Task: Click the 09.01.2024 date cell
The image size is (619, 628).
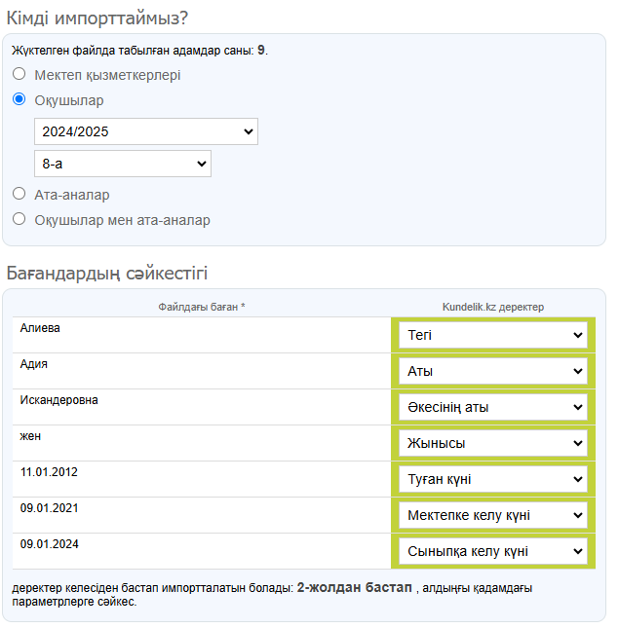Action: [202, 551]
